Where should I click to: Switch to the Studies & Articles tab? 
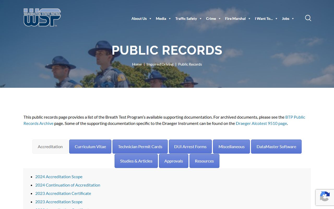[136, 161]
